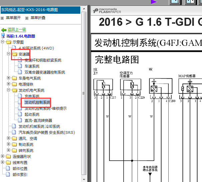The width and height of the screenshot is (202, 182).
Task: Select 发动机控制系统 tree item
Action: [37, 102]
